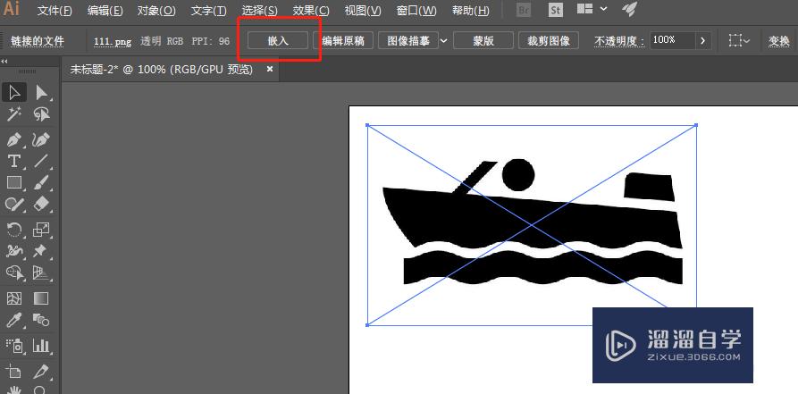
Task: Choose the Rectangle tool
Action: click(x=14, y=183)
